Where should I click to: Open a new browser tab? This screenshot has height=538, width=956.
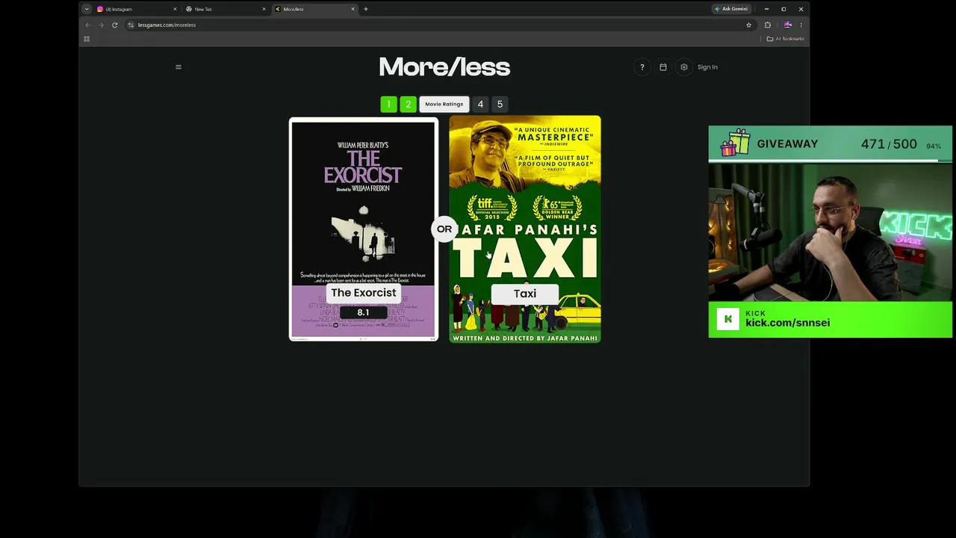(x=365, y=9)
